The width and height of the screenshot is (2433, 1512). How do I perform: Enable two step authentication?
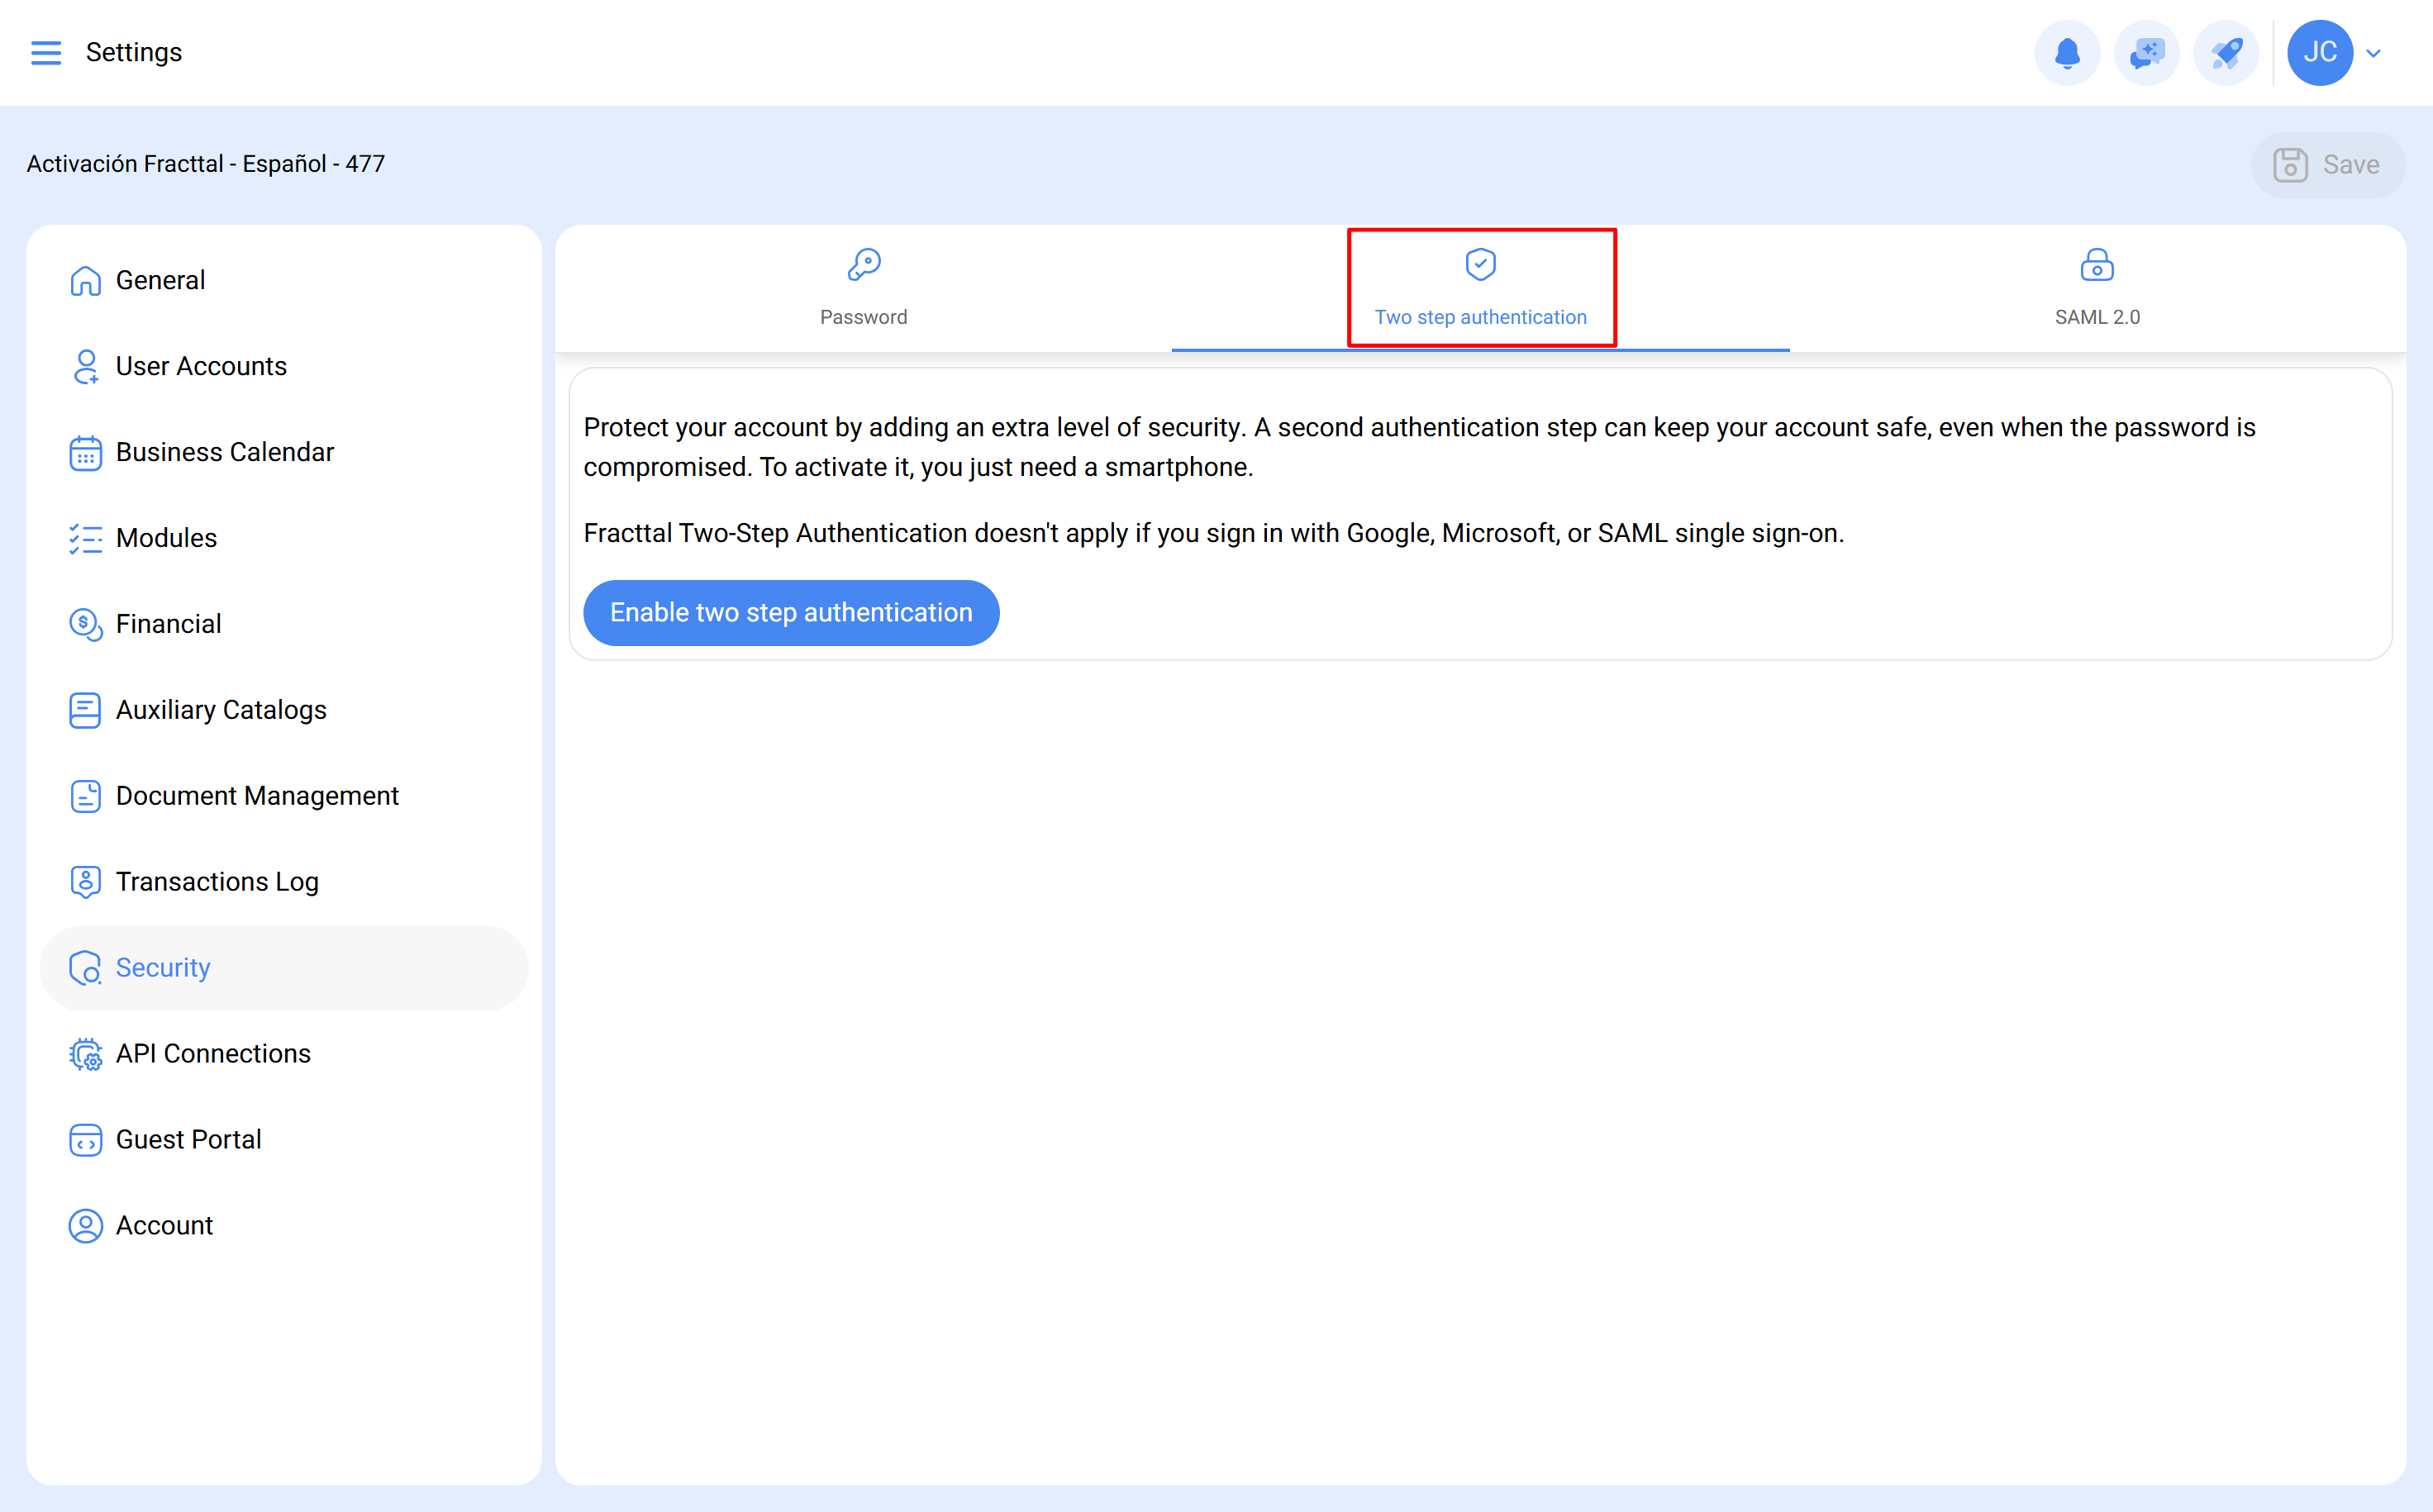[x=790, y=612]
